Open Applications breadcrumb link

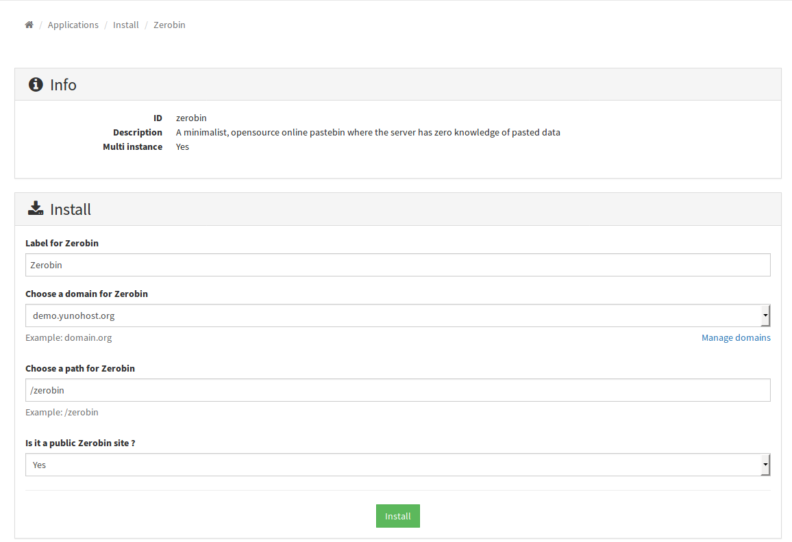[x=73, y=25]
